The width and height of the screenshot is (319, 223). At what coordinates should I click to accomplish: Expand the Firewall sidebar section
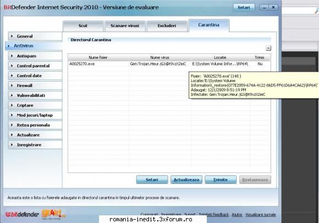point(35,85)
